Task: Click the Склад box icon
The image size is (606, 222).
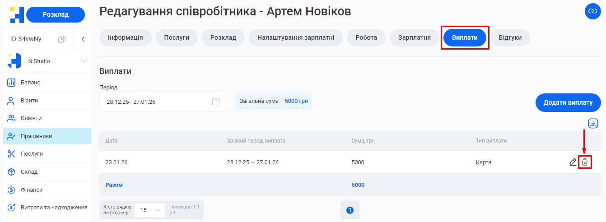Action: 12,172
